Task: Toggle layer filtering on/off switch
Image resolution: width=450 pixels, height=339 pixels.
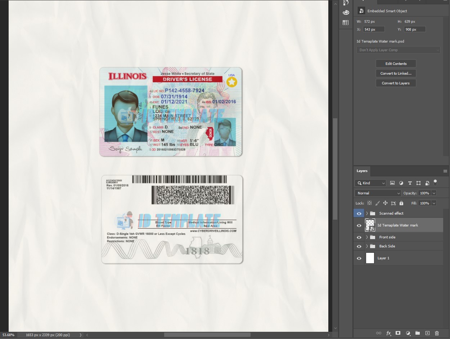Action: 435,182
